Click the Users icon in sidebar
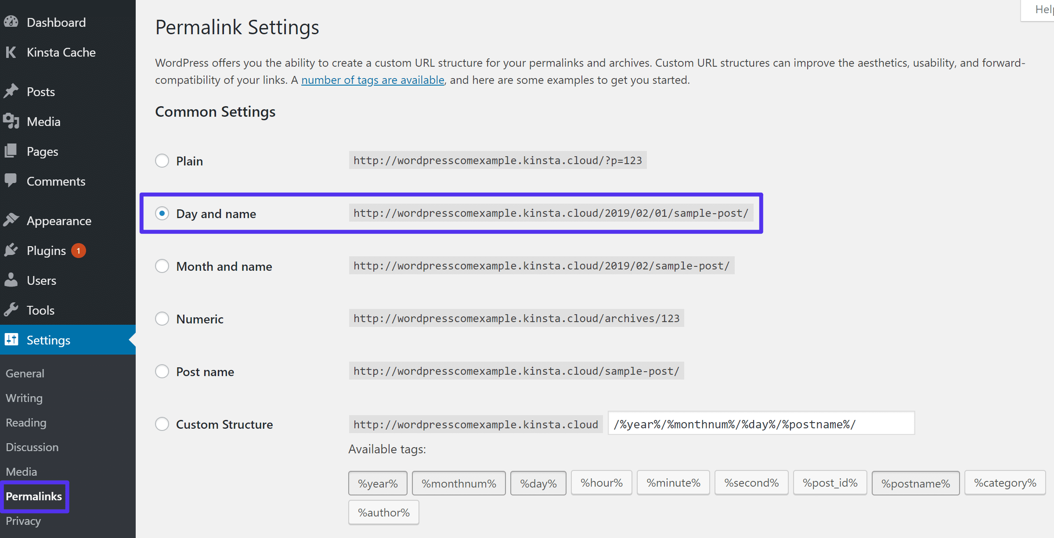Viewport: 1054px width, 538px height. coord(12,279)
